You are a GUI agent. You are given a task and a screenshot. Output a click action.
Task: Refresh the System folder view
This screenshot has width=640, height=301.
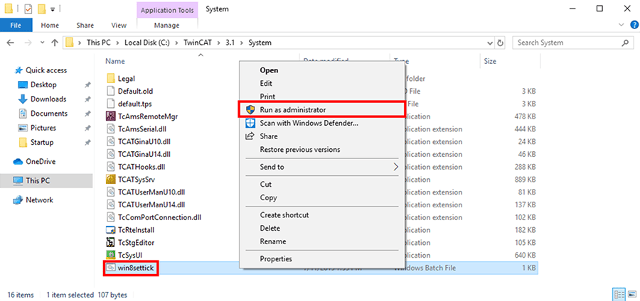501,43
